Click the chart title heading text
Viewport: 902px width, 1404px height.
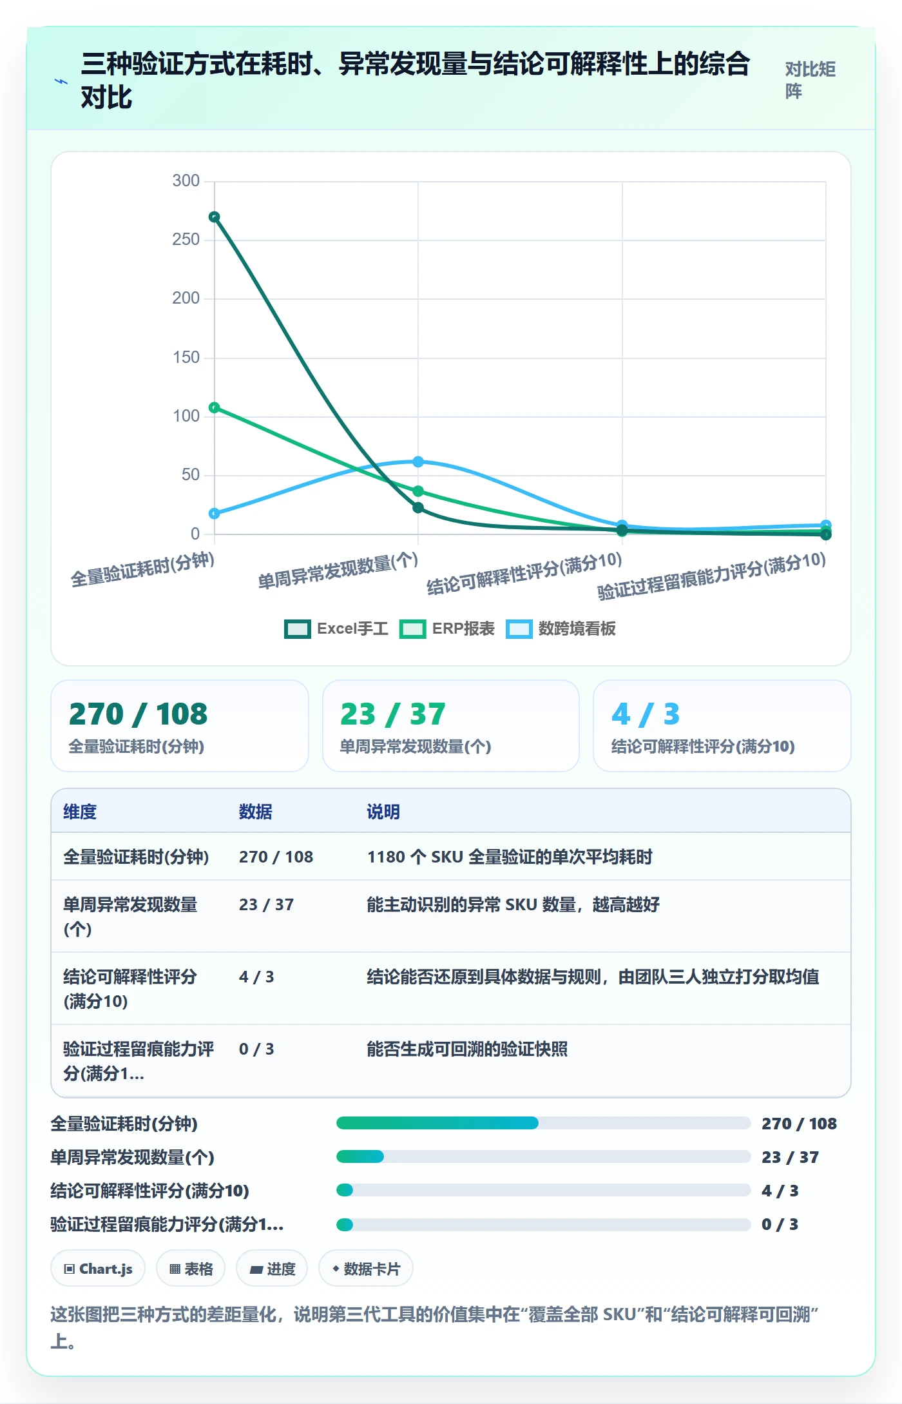tap(416, 81)
